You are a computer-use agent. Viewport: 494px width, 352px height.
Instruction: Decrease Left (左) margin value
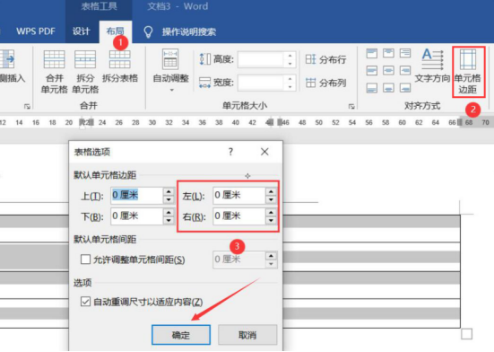[x=272, y=199]
